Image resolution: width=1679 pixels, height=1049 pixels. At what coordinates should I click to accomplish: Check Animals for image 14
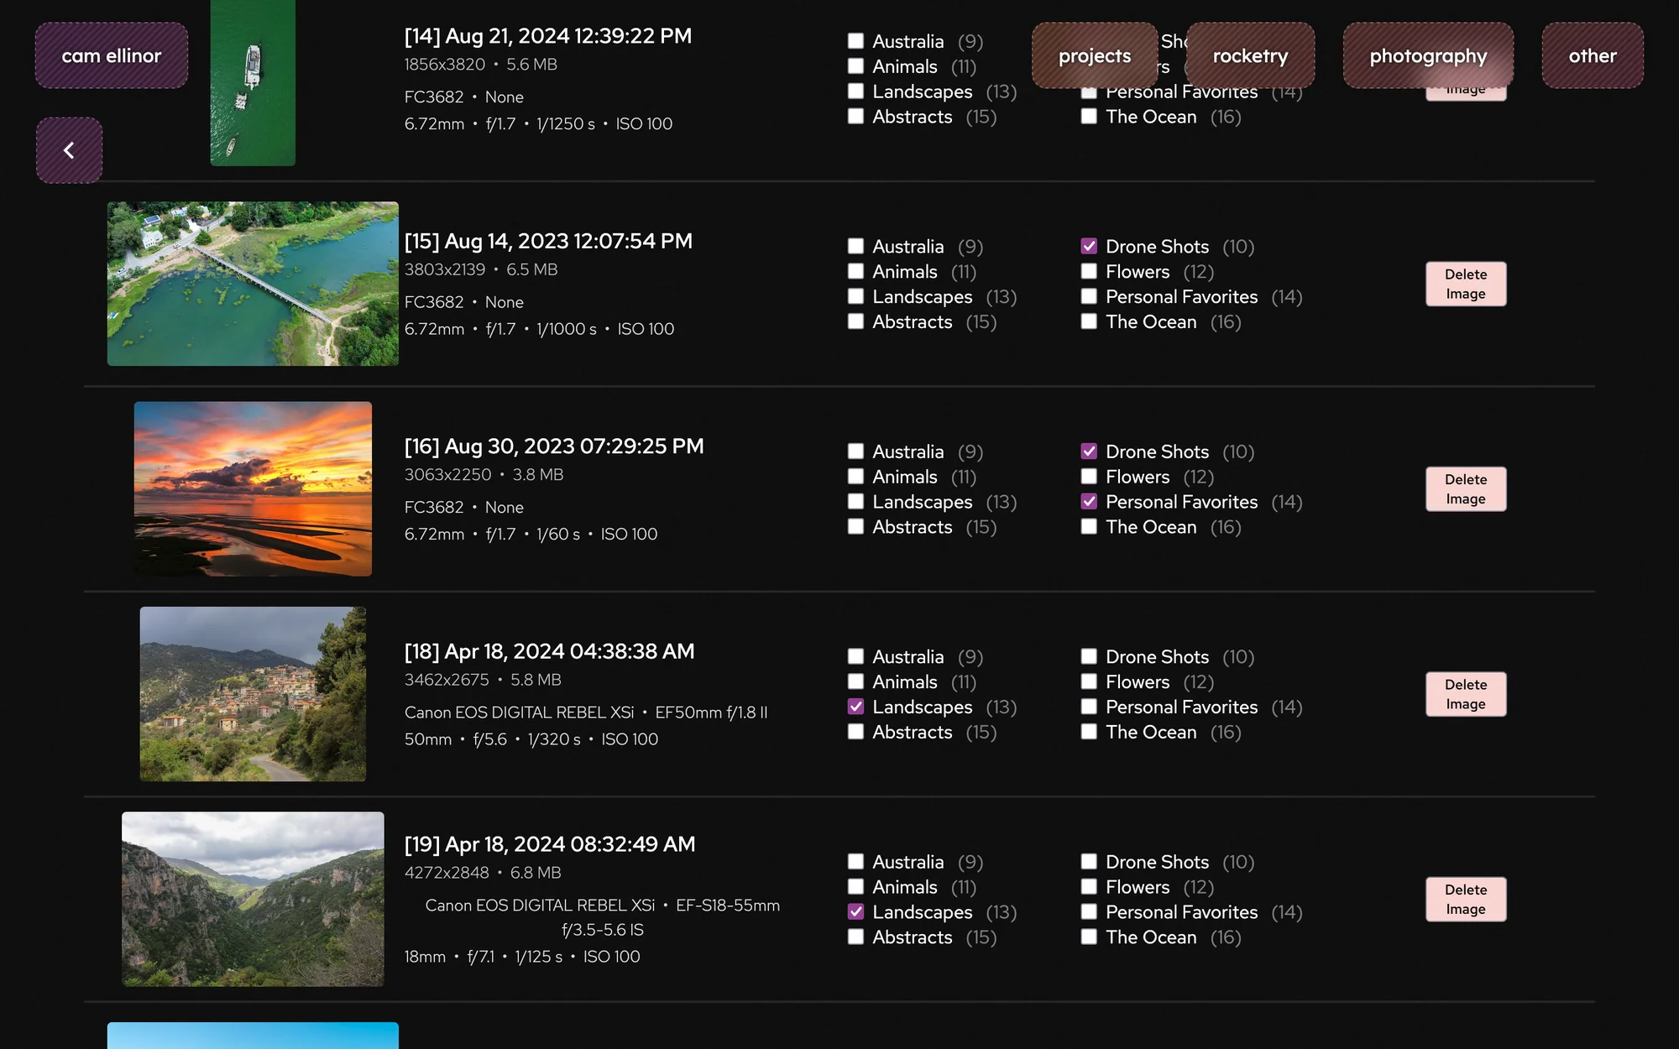(855, 66)
